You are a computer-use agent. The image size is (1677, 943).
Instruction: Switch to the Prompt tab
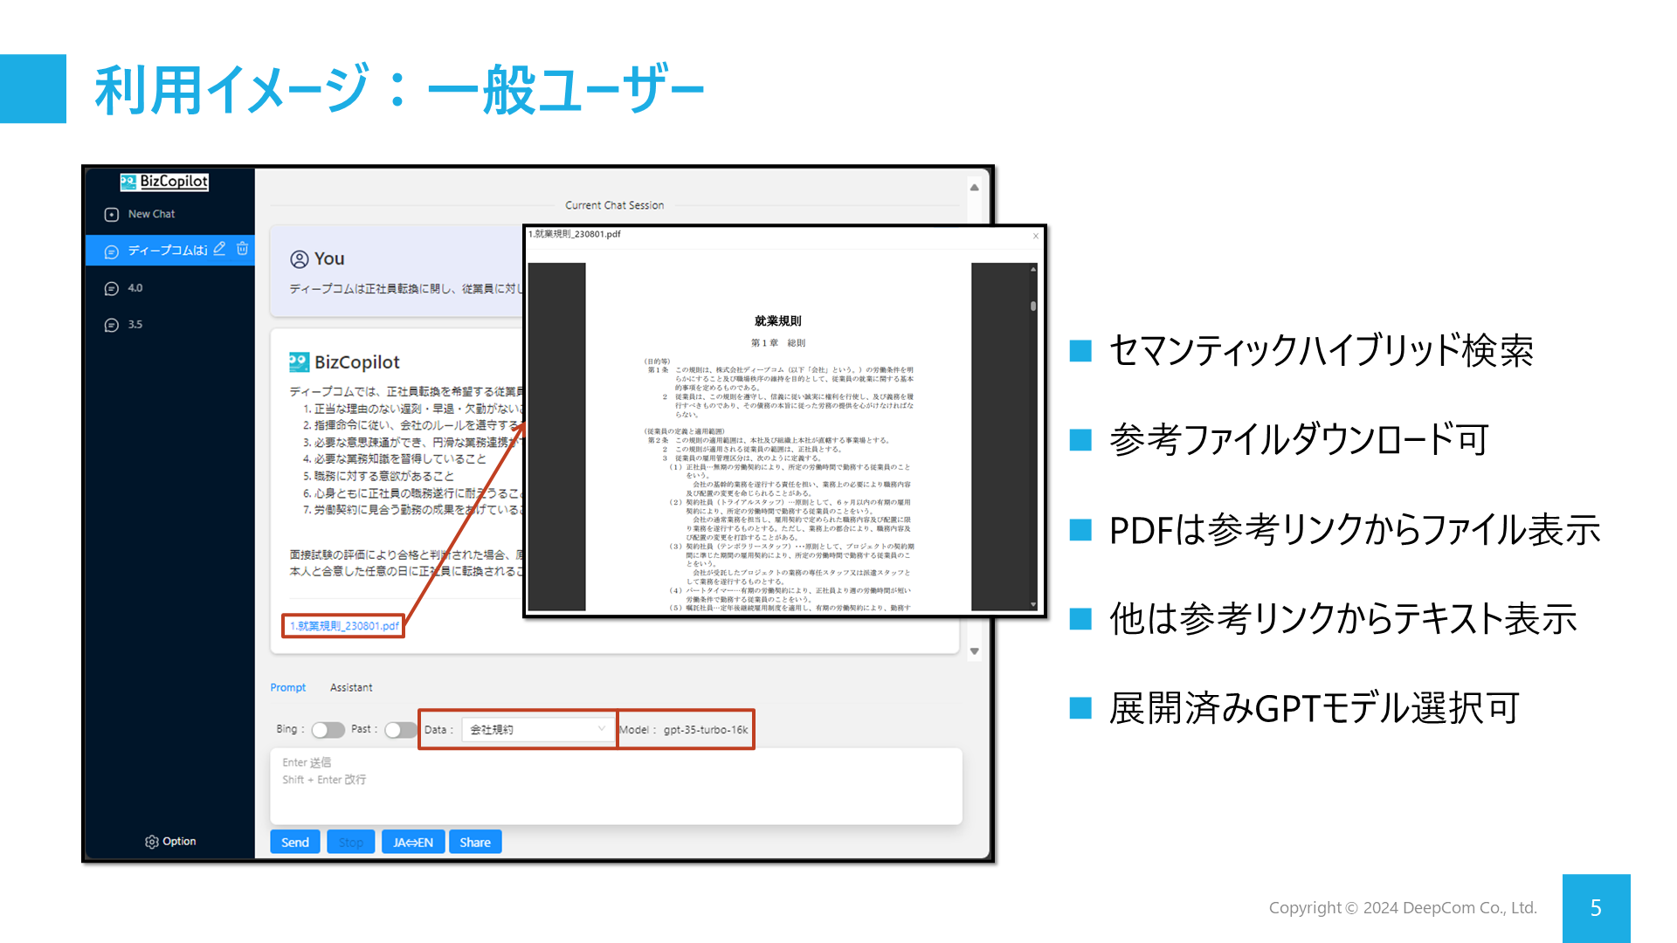pos(287,688)
